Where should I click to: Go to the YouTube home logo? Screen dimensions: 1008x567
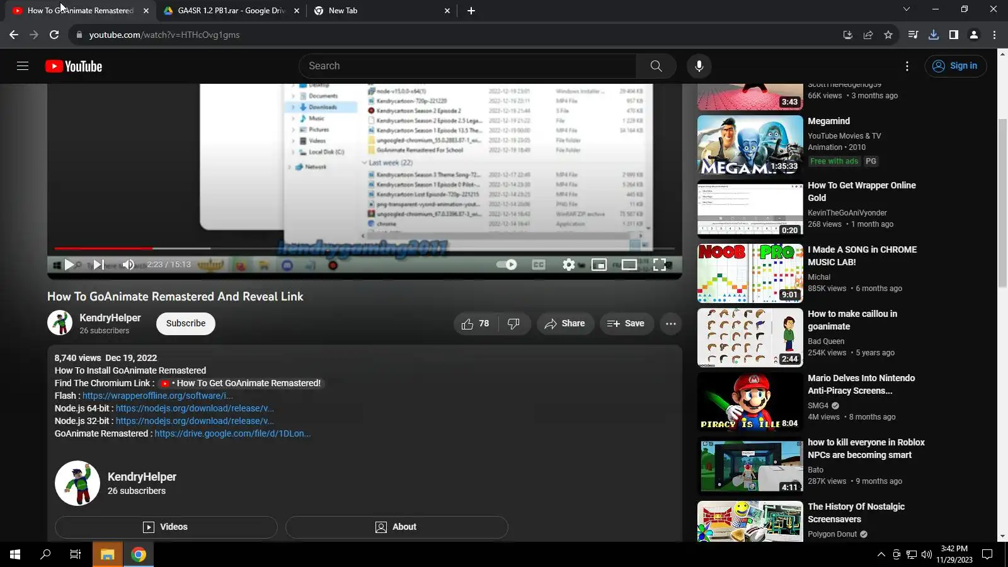(x=74, y=66)
